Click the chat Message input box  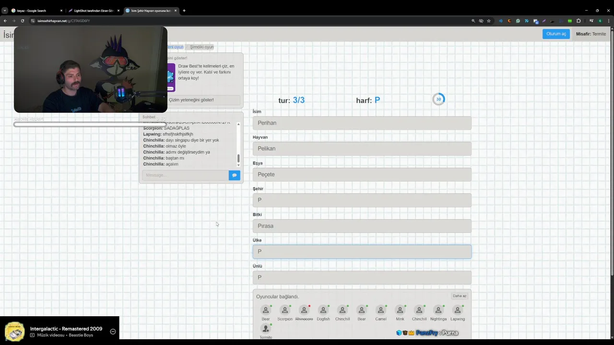[x=186, y=175]
